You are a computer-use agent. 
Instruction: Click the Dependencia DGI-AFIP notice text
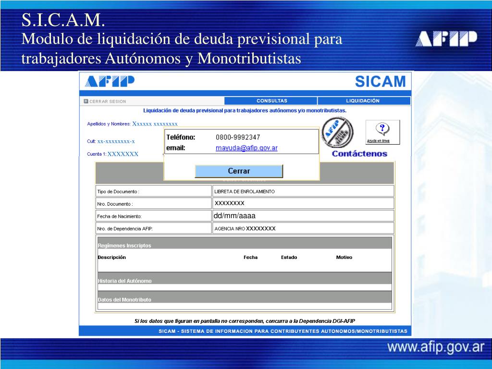245,321
